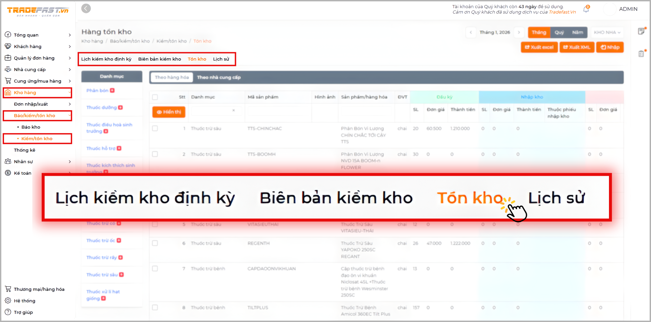This screenshot has width=651, height=322.
Task: Select the Theo nhà cung cấp tab
Action: [x=219, y=78]
